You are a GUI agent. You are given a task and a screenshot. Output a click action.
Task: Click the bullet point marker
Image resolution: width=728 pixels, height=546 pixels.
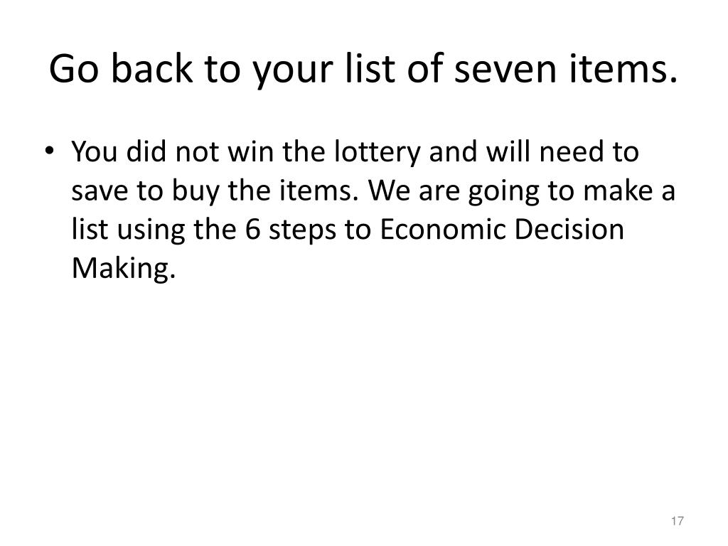pos(50,151)
